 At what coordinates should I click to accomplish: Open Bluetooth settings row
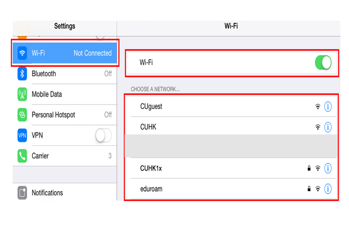65,74
